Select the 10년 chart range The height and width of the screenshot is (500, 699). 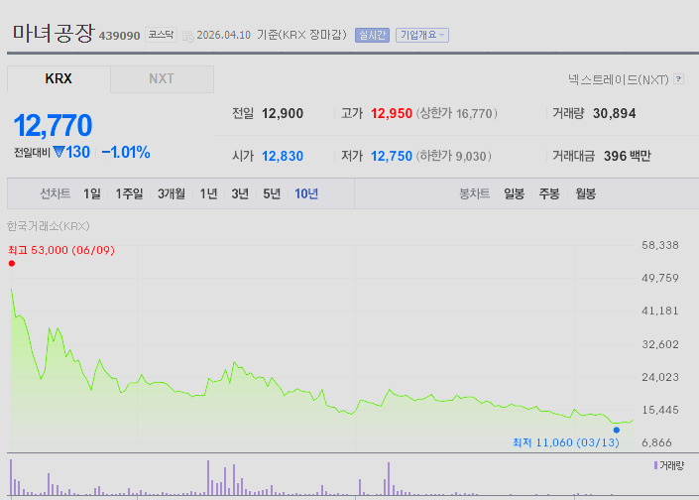click(x=306, y=193)
